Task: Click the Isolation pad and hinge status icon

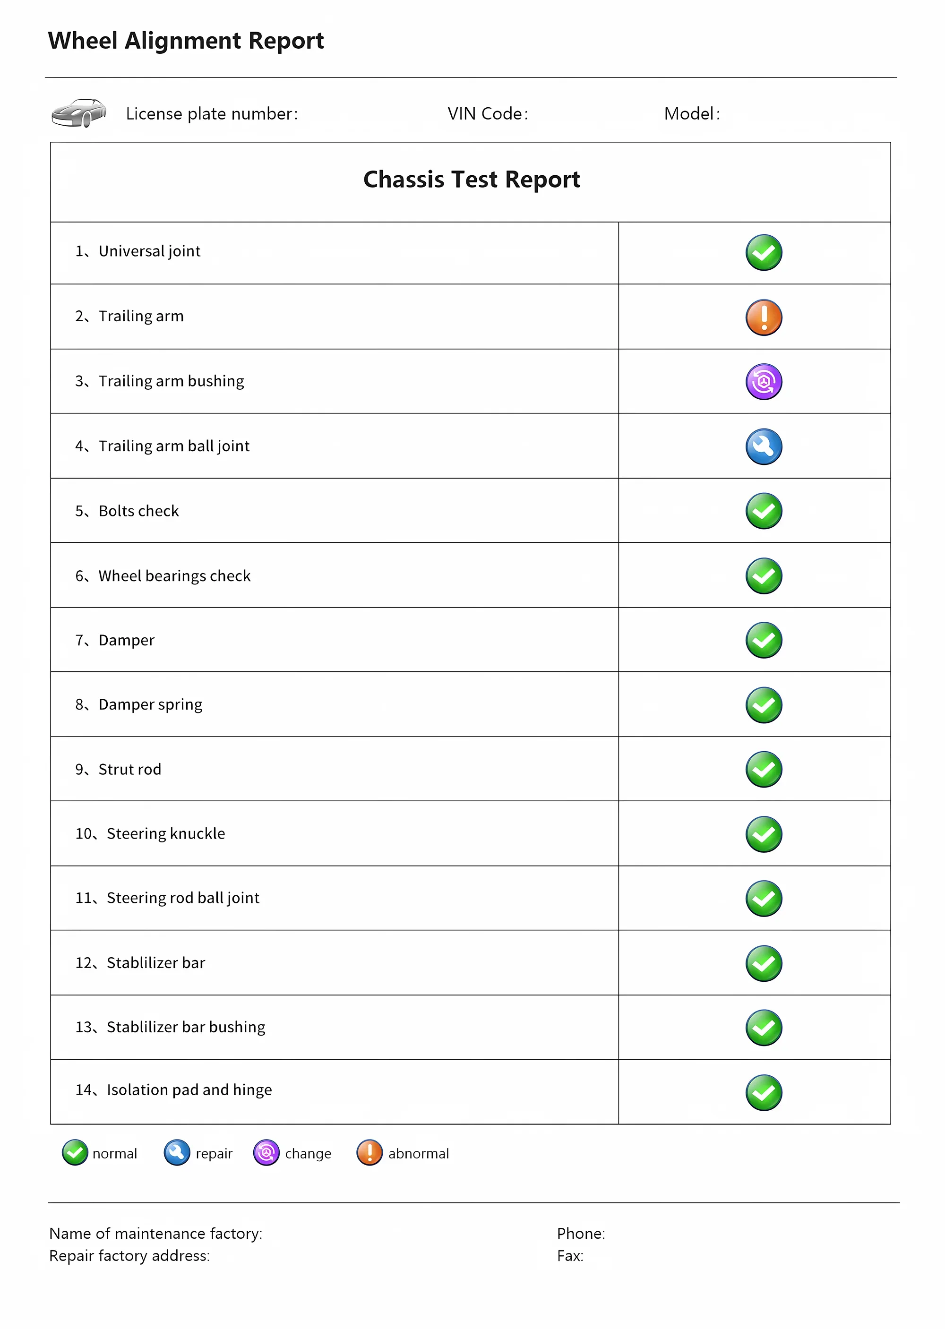Action: tap(764, 1092)
